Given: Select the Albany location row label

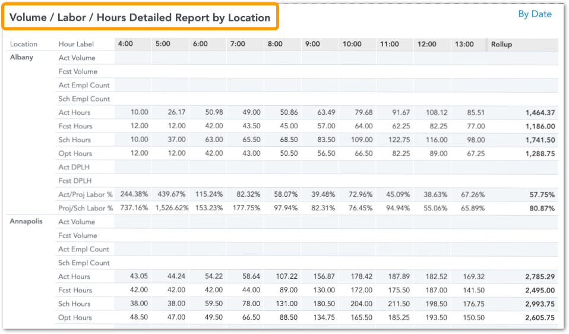Looking at the screenshot, I should [x=22, y=58].
